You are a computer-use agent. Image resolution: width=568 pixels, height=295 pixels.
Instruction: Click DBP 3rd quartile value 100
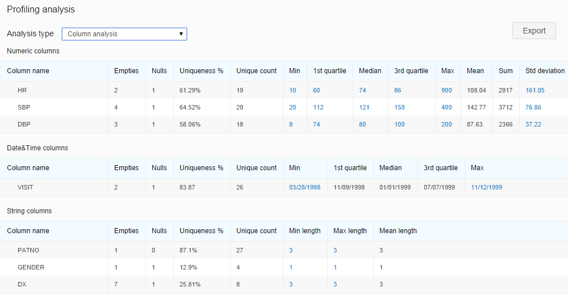(x=399, y=124)
